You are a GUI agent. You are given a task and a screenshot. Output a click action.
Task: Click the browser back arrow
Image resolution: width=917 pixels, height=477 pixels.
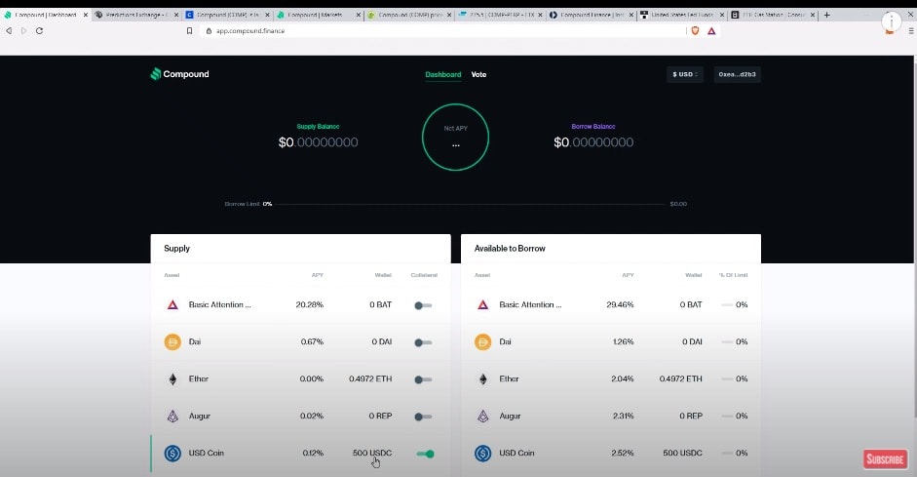point(9,30)
